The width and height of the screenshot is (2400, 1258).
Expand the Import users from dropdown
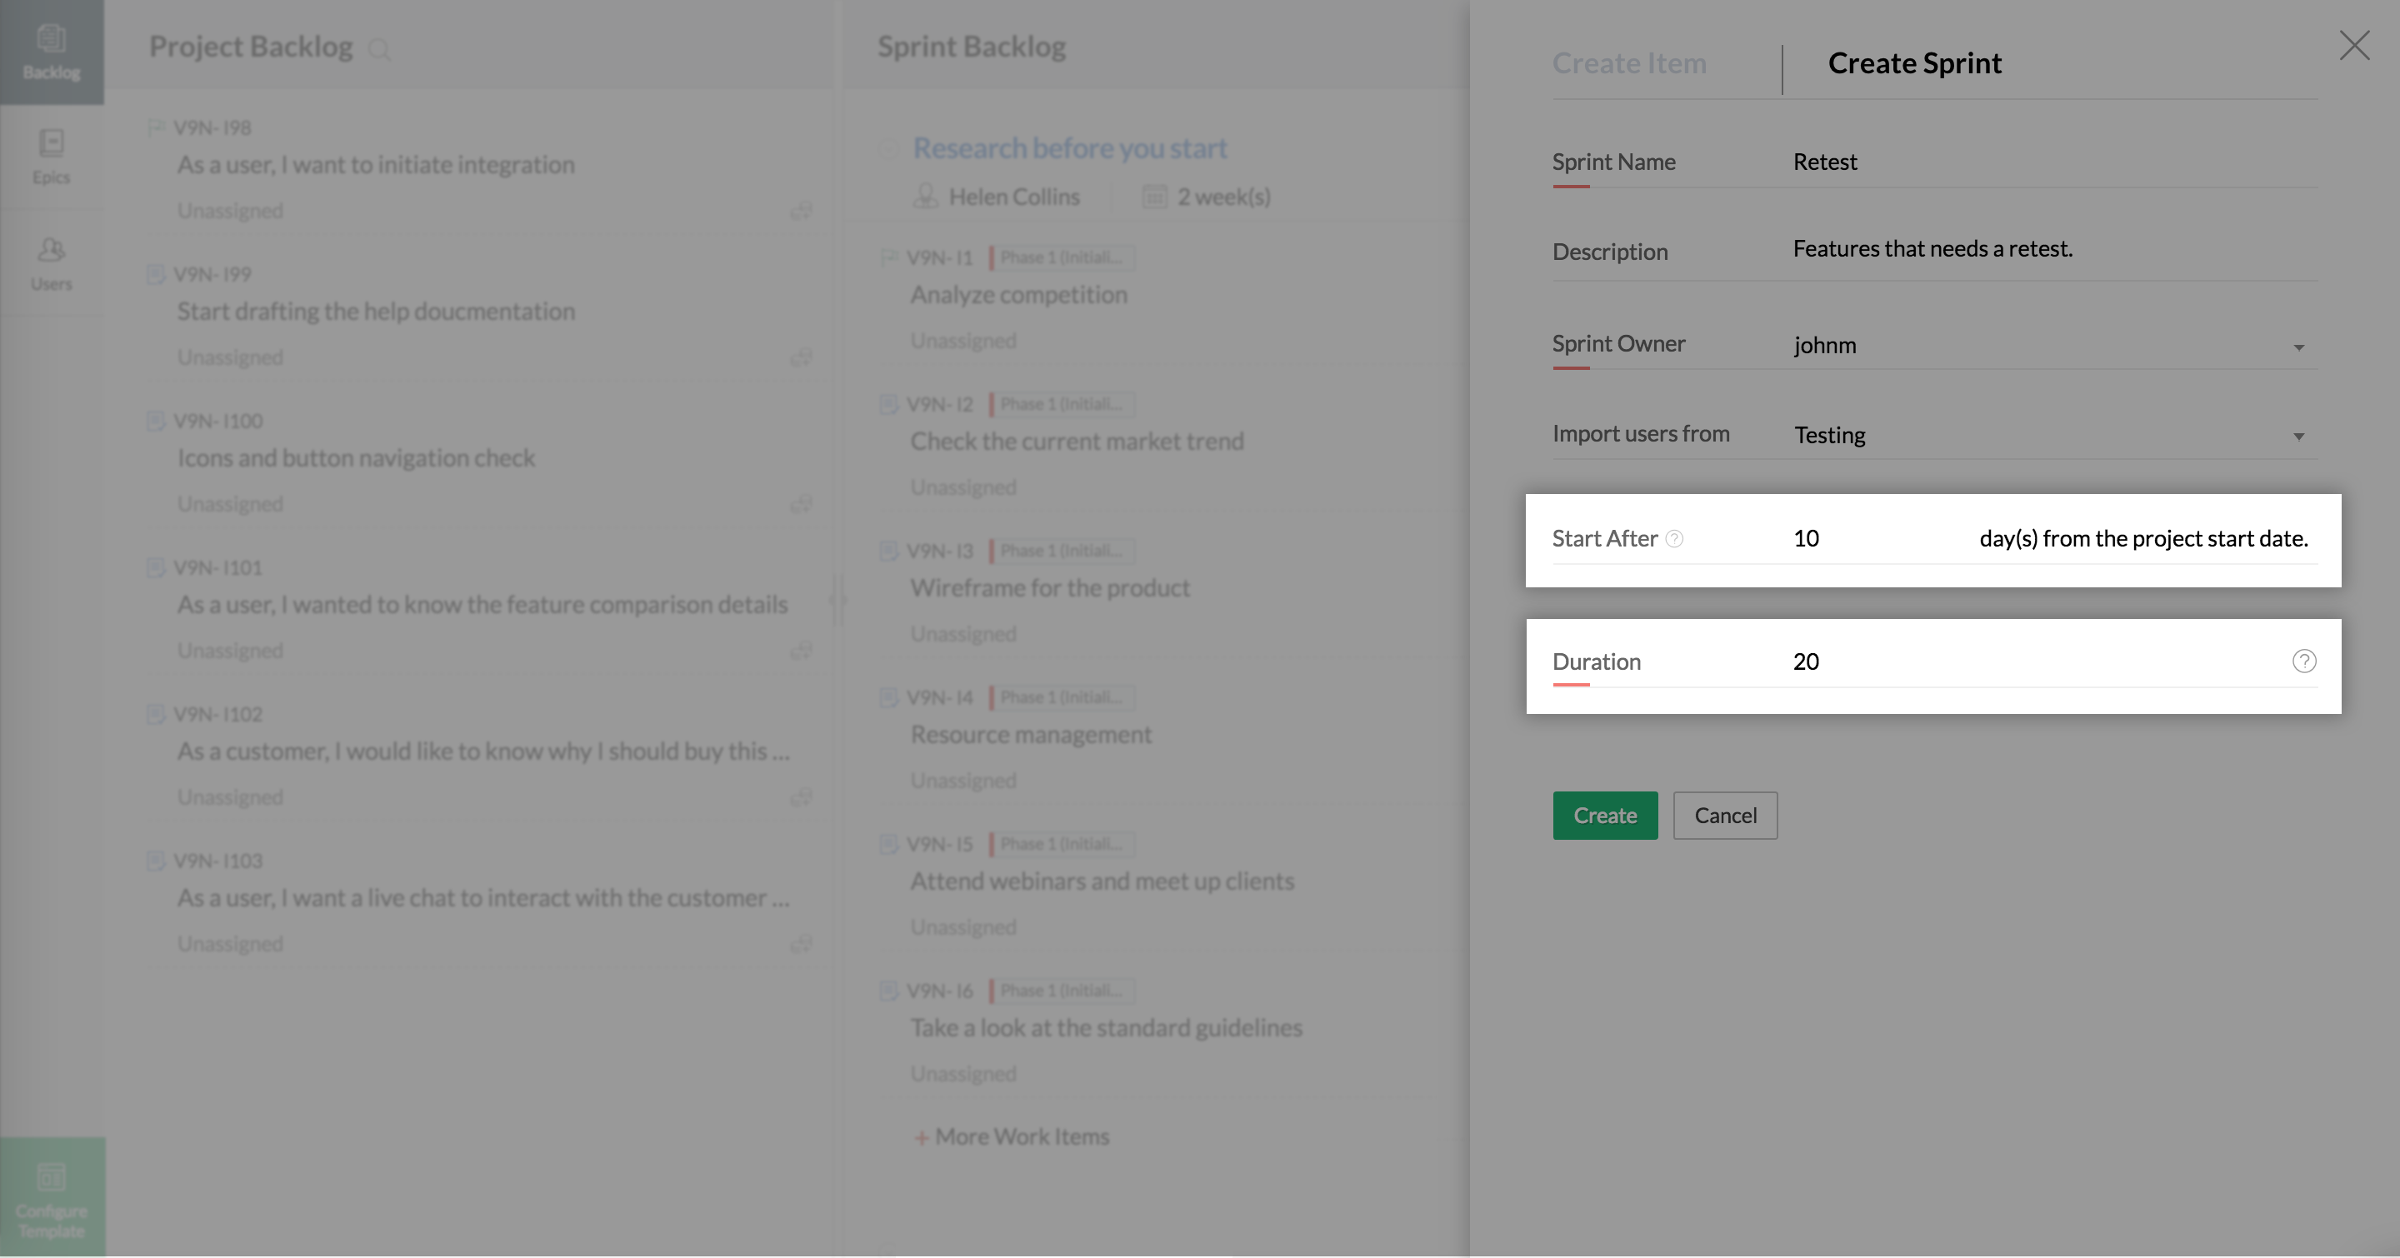click(x=2298, y=437)
